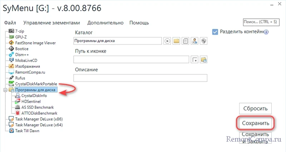This screenshot has width=286, height=152.
Task: Collapse the Программы для диска folder
Action: pyautogui.click(x=5, y=90)
